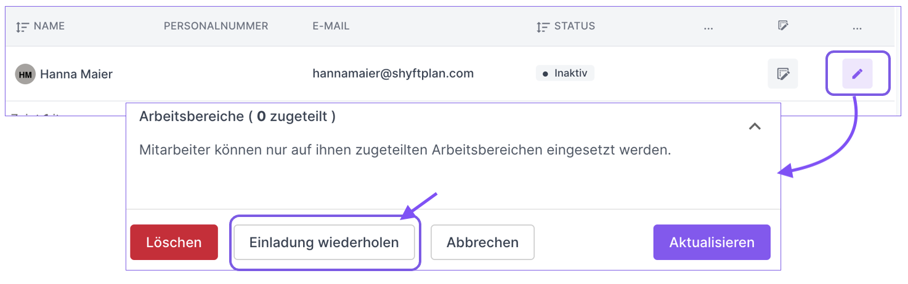Click Einladung wiederholen to resend invitation
The image size is (908, 284).
pos(324,242)
